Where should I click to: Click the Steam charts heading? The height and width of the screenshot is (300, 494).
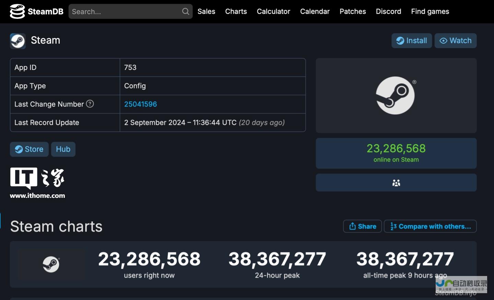point(56,226)
